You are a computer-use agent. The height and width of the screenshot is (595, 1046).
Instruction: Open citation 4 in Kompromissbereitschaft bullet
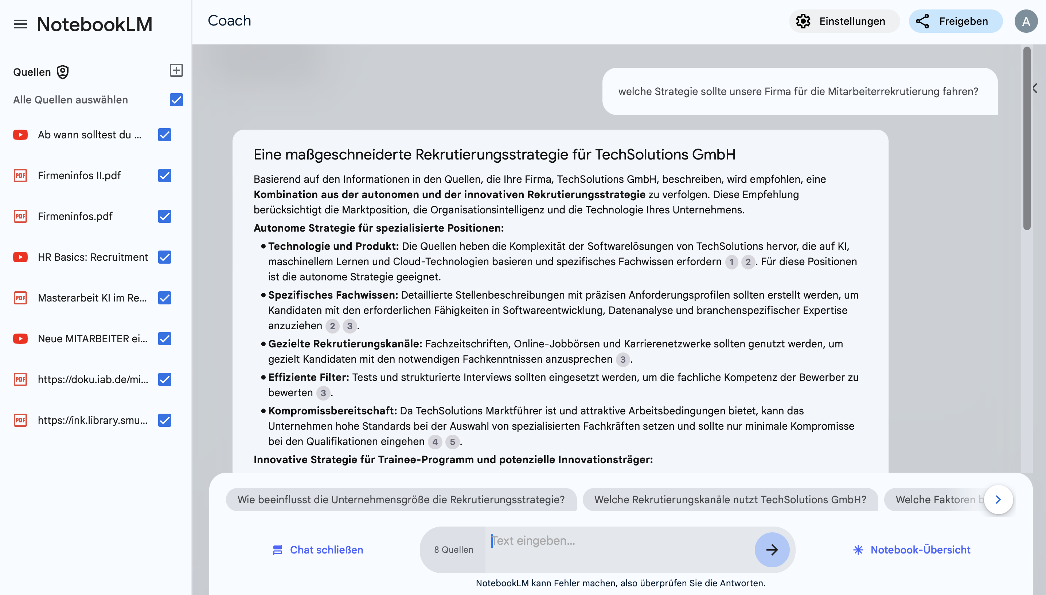point(435,442)
